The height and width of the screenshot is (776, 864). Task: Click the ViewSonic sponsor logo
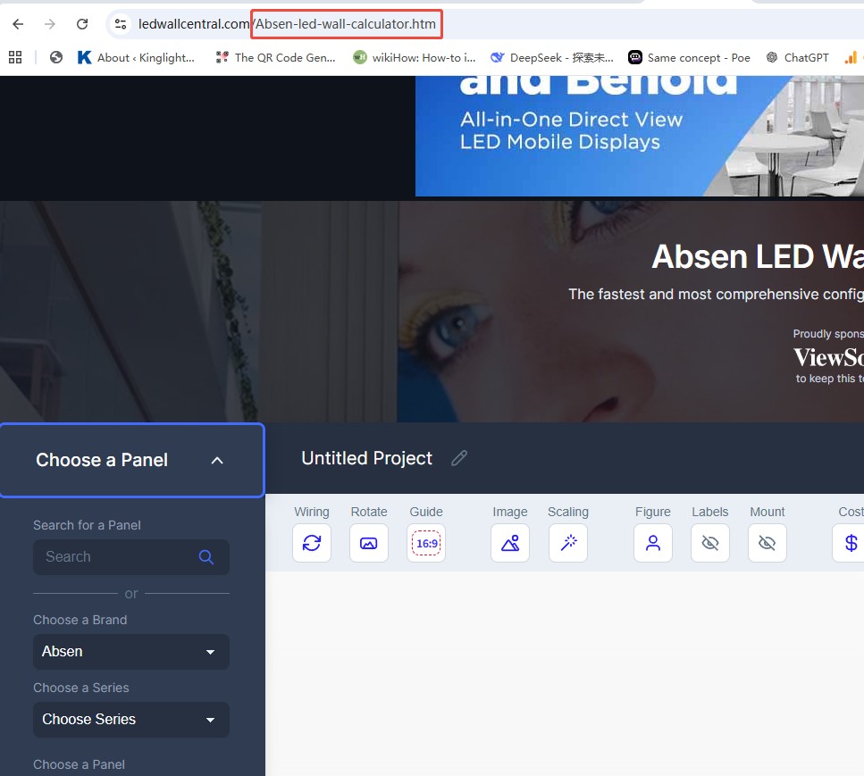(x=828, y=357)
